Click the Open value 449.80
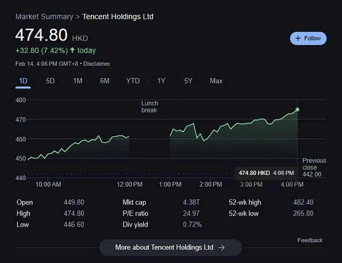This screenshot has width=342, height=263. [74, 202]
